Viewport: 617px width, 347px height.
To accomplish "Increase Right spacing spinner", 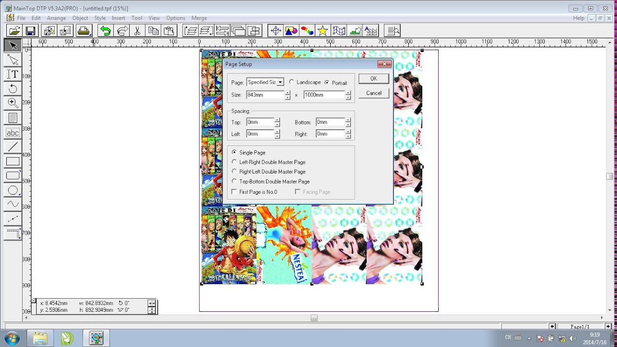I will [x=348, y=132].
